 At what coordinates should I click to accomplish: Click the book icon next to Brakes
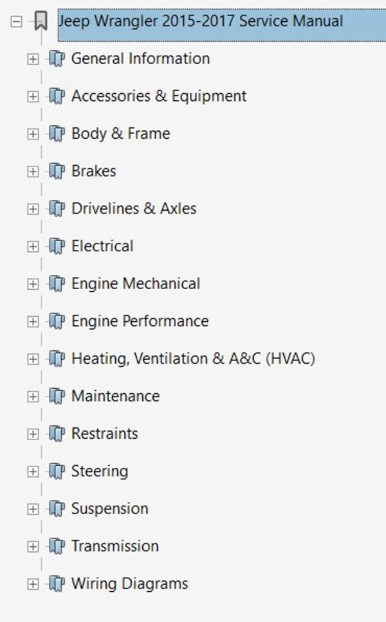[x=57, y=172]
